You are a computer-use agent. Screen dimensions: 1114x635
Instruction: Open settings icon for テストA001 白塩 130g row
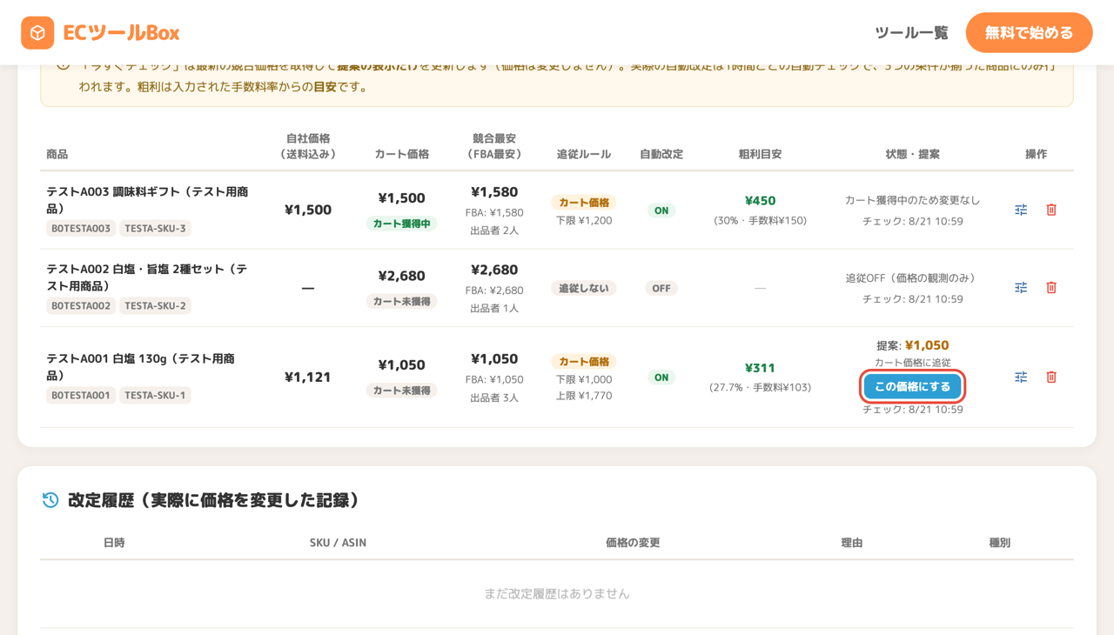(1021, 377)
